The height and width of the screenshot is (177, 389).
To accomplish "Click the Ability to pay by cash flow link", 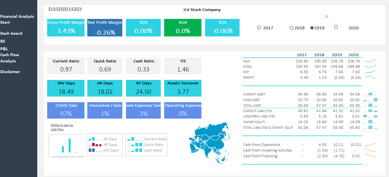I will pyautogui.click(x=62, y=127).
